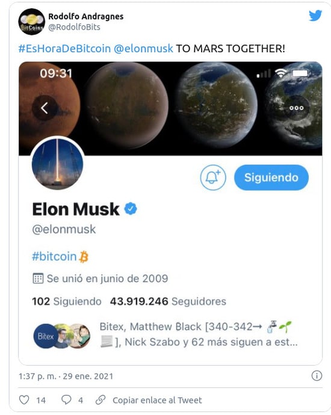Open the three-dots more options menu

[x=296, y=108]
